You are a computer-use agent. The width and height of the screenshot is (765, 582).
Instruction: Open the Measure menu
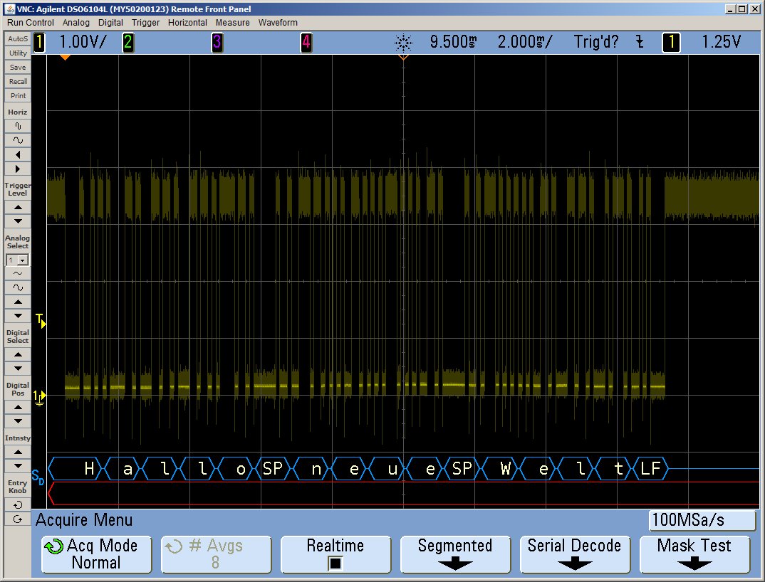[x=233, y=23]
